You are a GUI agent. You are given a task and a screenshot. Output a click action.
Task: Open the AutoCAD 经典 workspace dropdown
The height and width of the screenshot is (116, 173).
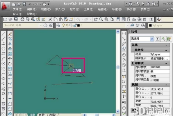pyautogui.click(x=41, y=25)
